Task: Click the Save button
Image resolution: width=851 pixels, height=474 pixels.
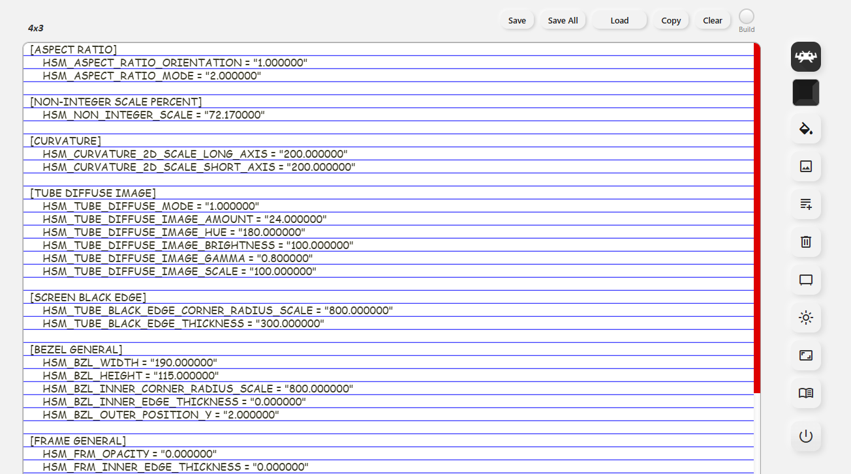Action: click(x=517, y=20)
